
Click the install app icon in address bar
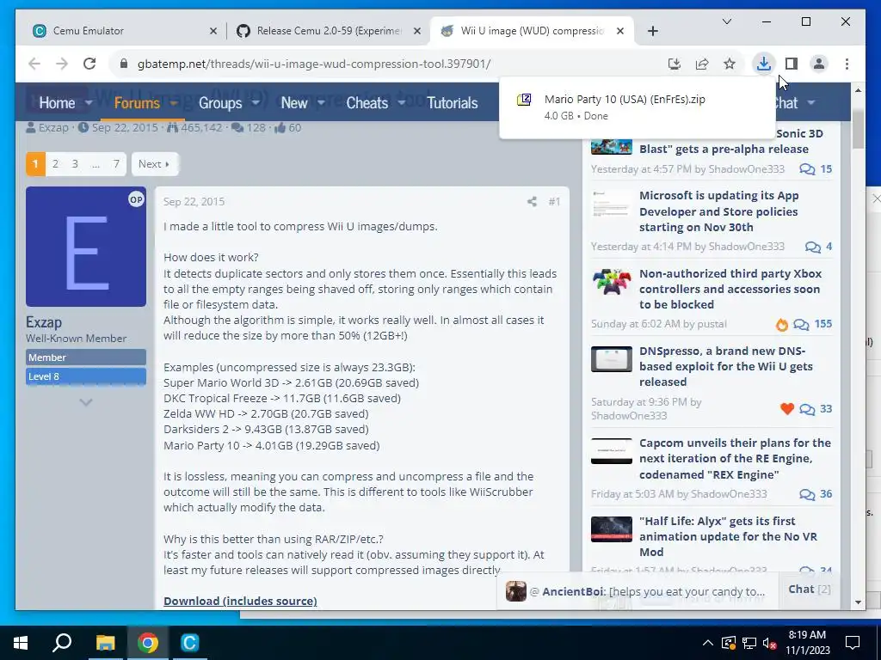[x=675, y=64]
